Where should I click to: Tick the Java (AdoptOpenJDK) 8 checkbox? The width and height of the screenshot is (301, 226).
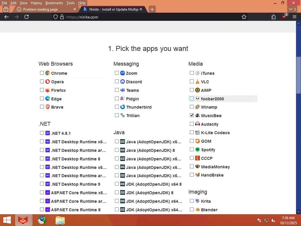117,150
